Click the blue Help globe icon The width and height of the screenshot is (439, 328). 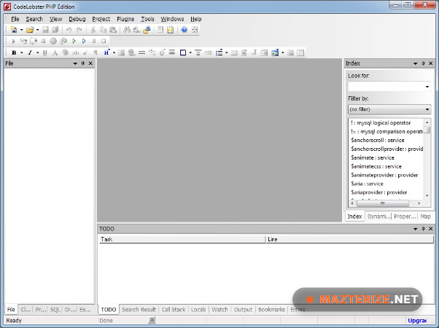[x=184, y=30]
